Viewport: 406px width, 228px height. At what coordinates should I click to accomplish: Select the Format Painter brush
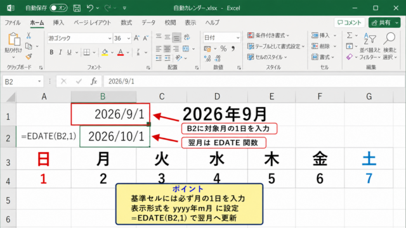point(29,56)
